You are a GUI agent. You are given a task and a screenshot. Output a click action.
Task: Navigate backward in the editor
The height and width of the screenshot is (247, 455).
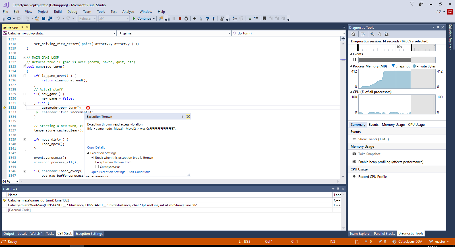[9, 18]
